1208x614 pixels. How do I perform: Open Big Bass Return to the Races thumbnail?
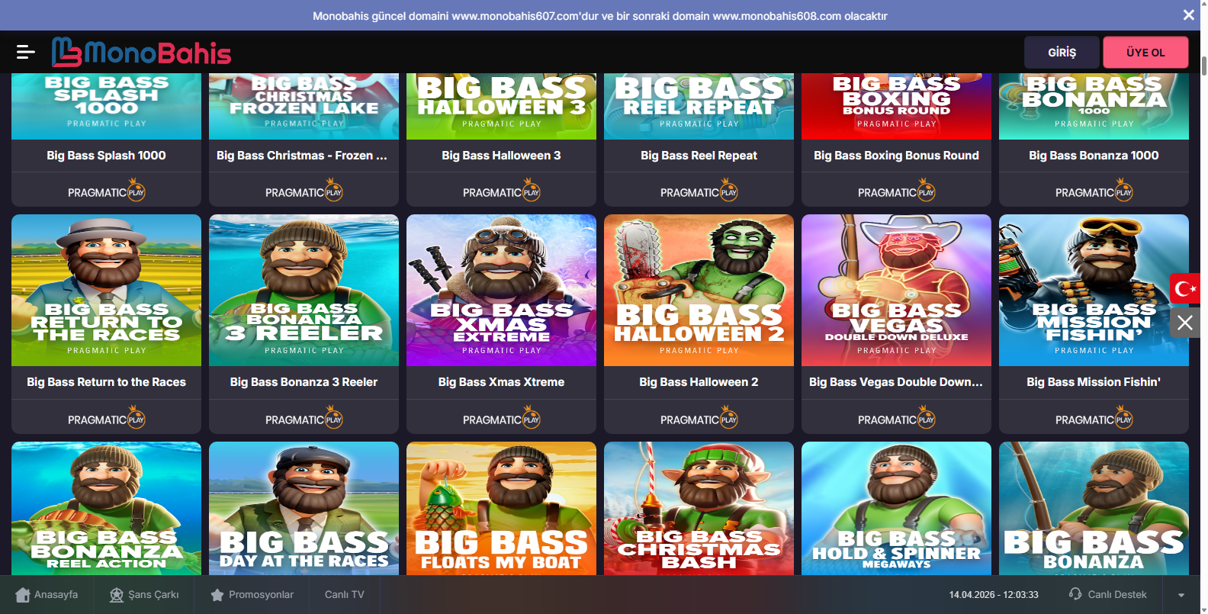tap(106, 290)
